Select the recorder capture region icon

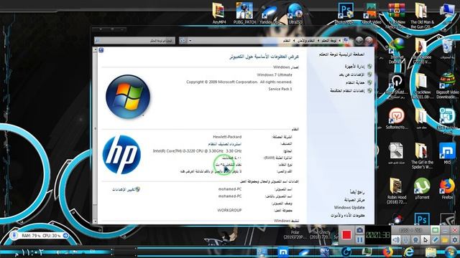tap(435, 230)
